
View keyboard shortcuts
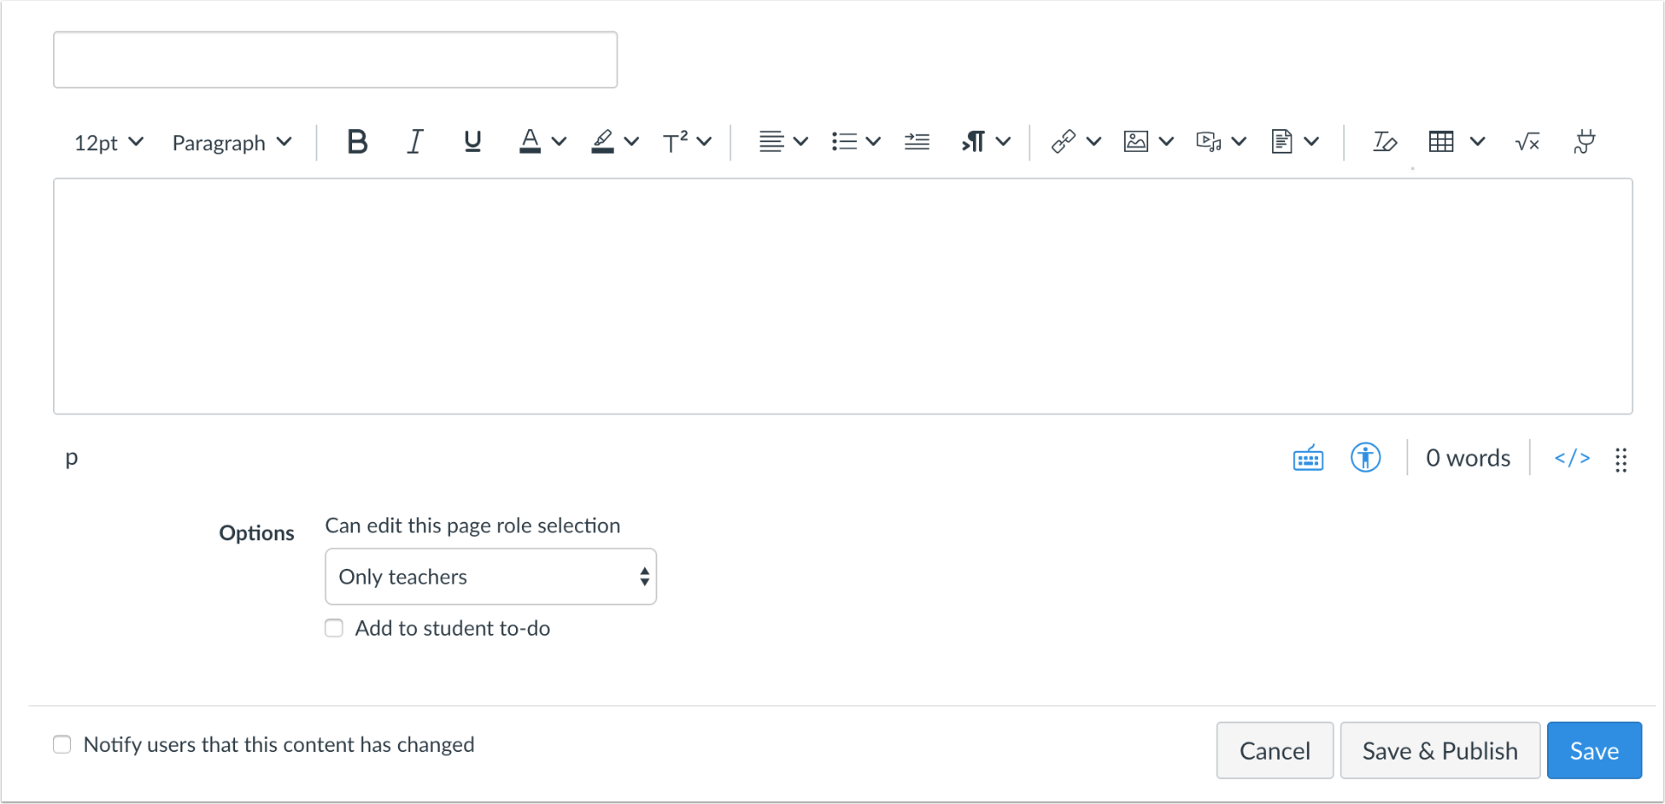pos(1308,458)
